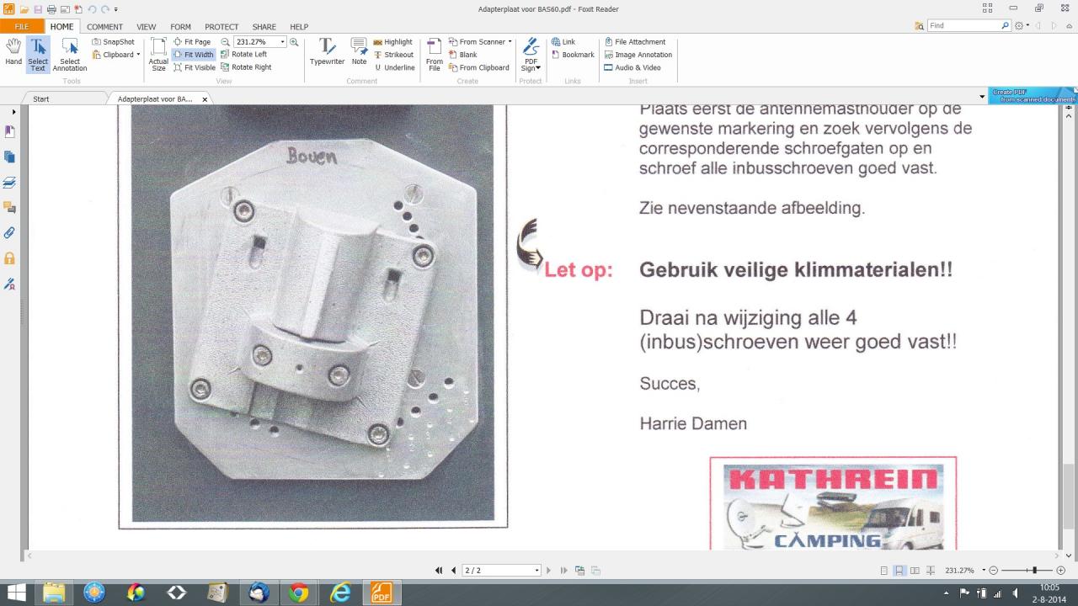
Task: Open the status bar zoom percentage dropdown
Action: pos(983,571)
